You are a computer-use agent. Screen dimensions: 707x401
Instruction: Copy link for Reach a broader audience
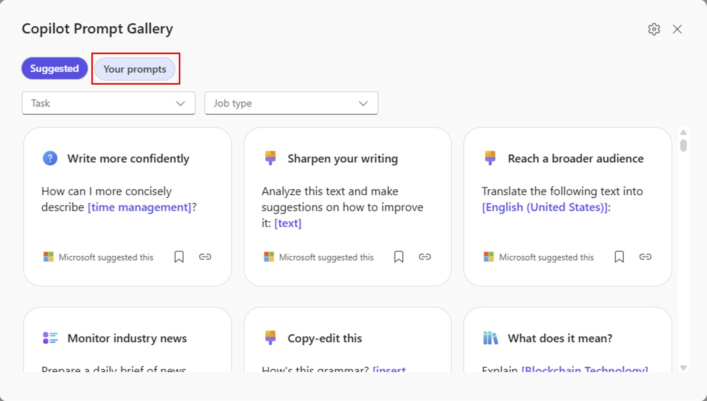(645, 257)
